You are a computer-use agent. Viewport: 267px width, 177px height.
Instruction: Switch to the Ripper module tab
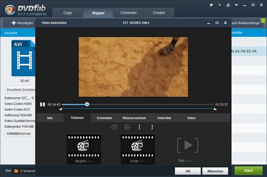pos(98,13)
